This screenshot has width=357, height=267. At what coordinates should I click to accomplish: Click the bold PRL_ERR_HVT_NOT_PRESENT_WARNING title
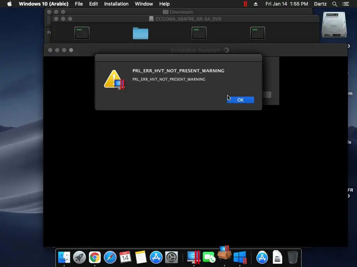(x=178, y=71)
